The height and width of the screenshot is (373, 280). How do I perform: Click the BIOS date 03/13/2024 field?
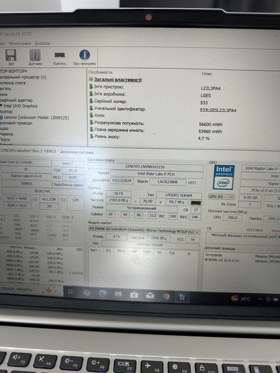(x=122, y=181)
